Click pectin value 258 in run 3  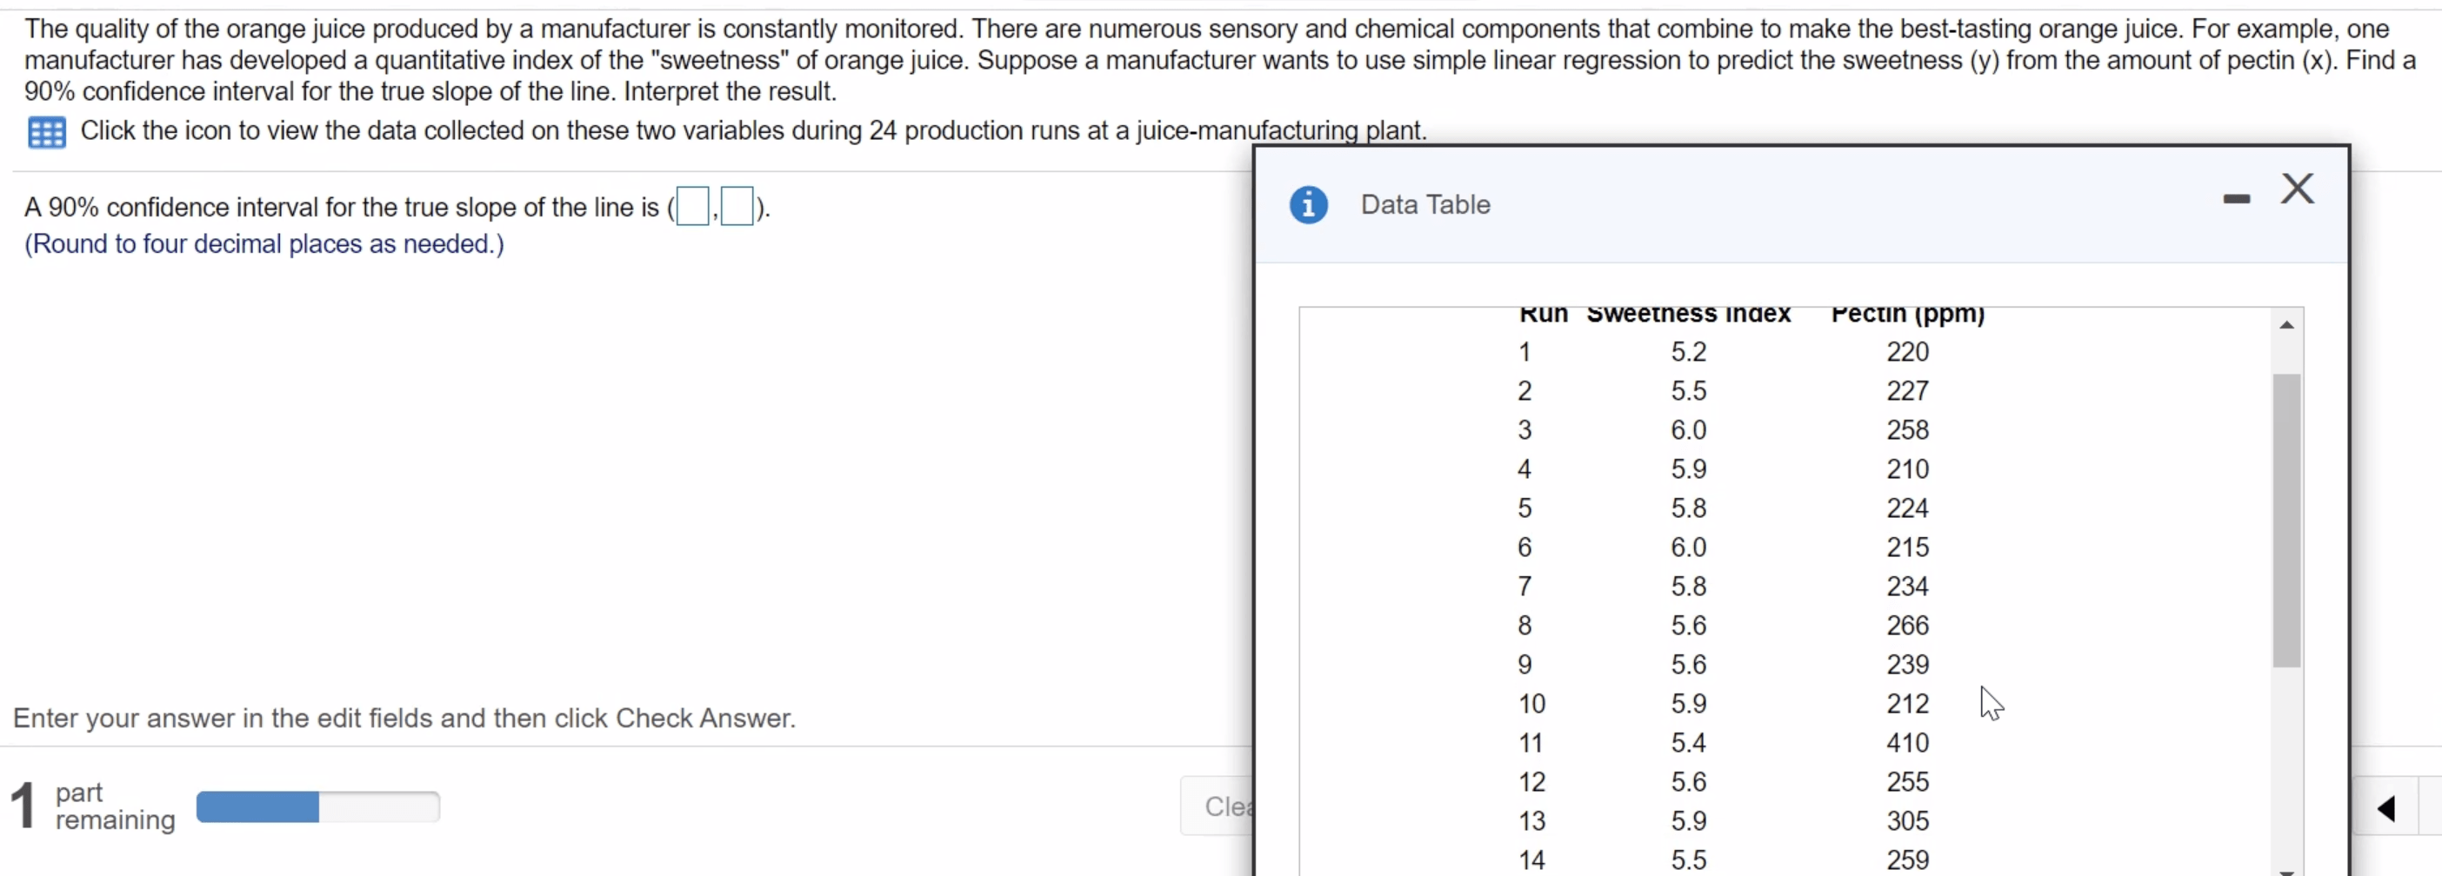pos(1907,430)
